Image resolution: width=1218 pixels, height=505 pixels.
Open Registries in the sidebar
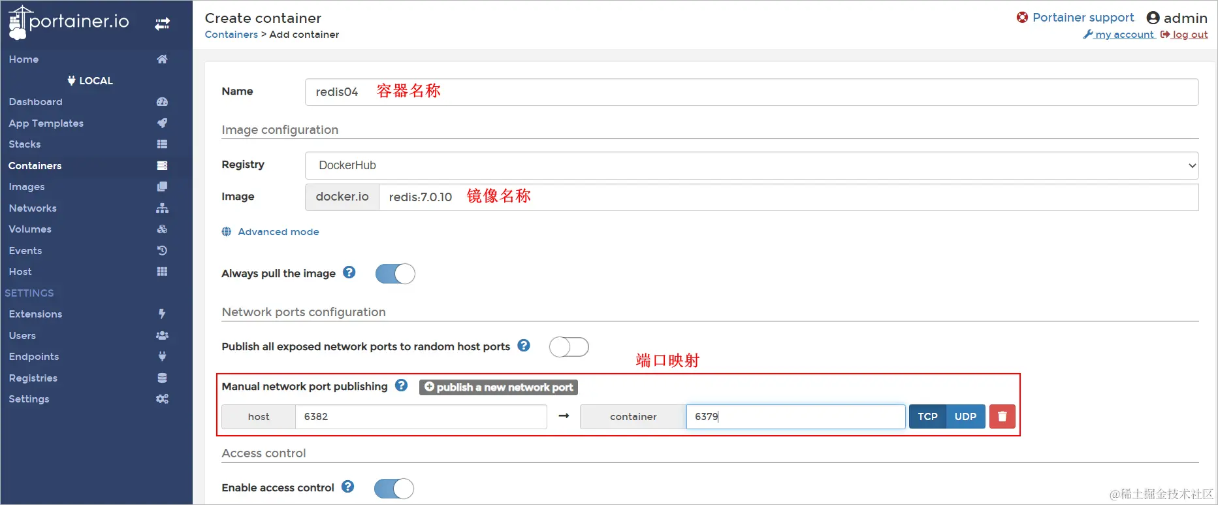pos(33,378)
